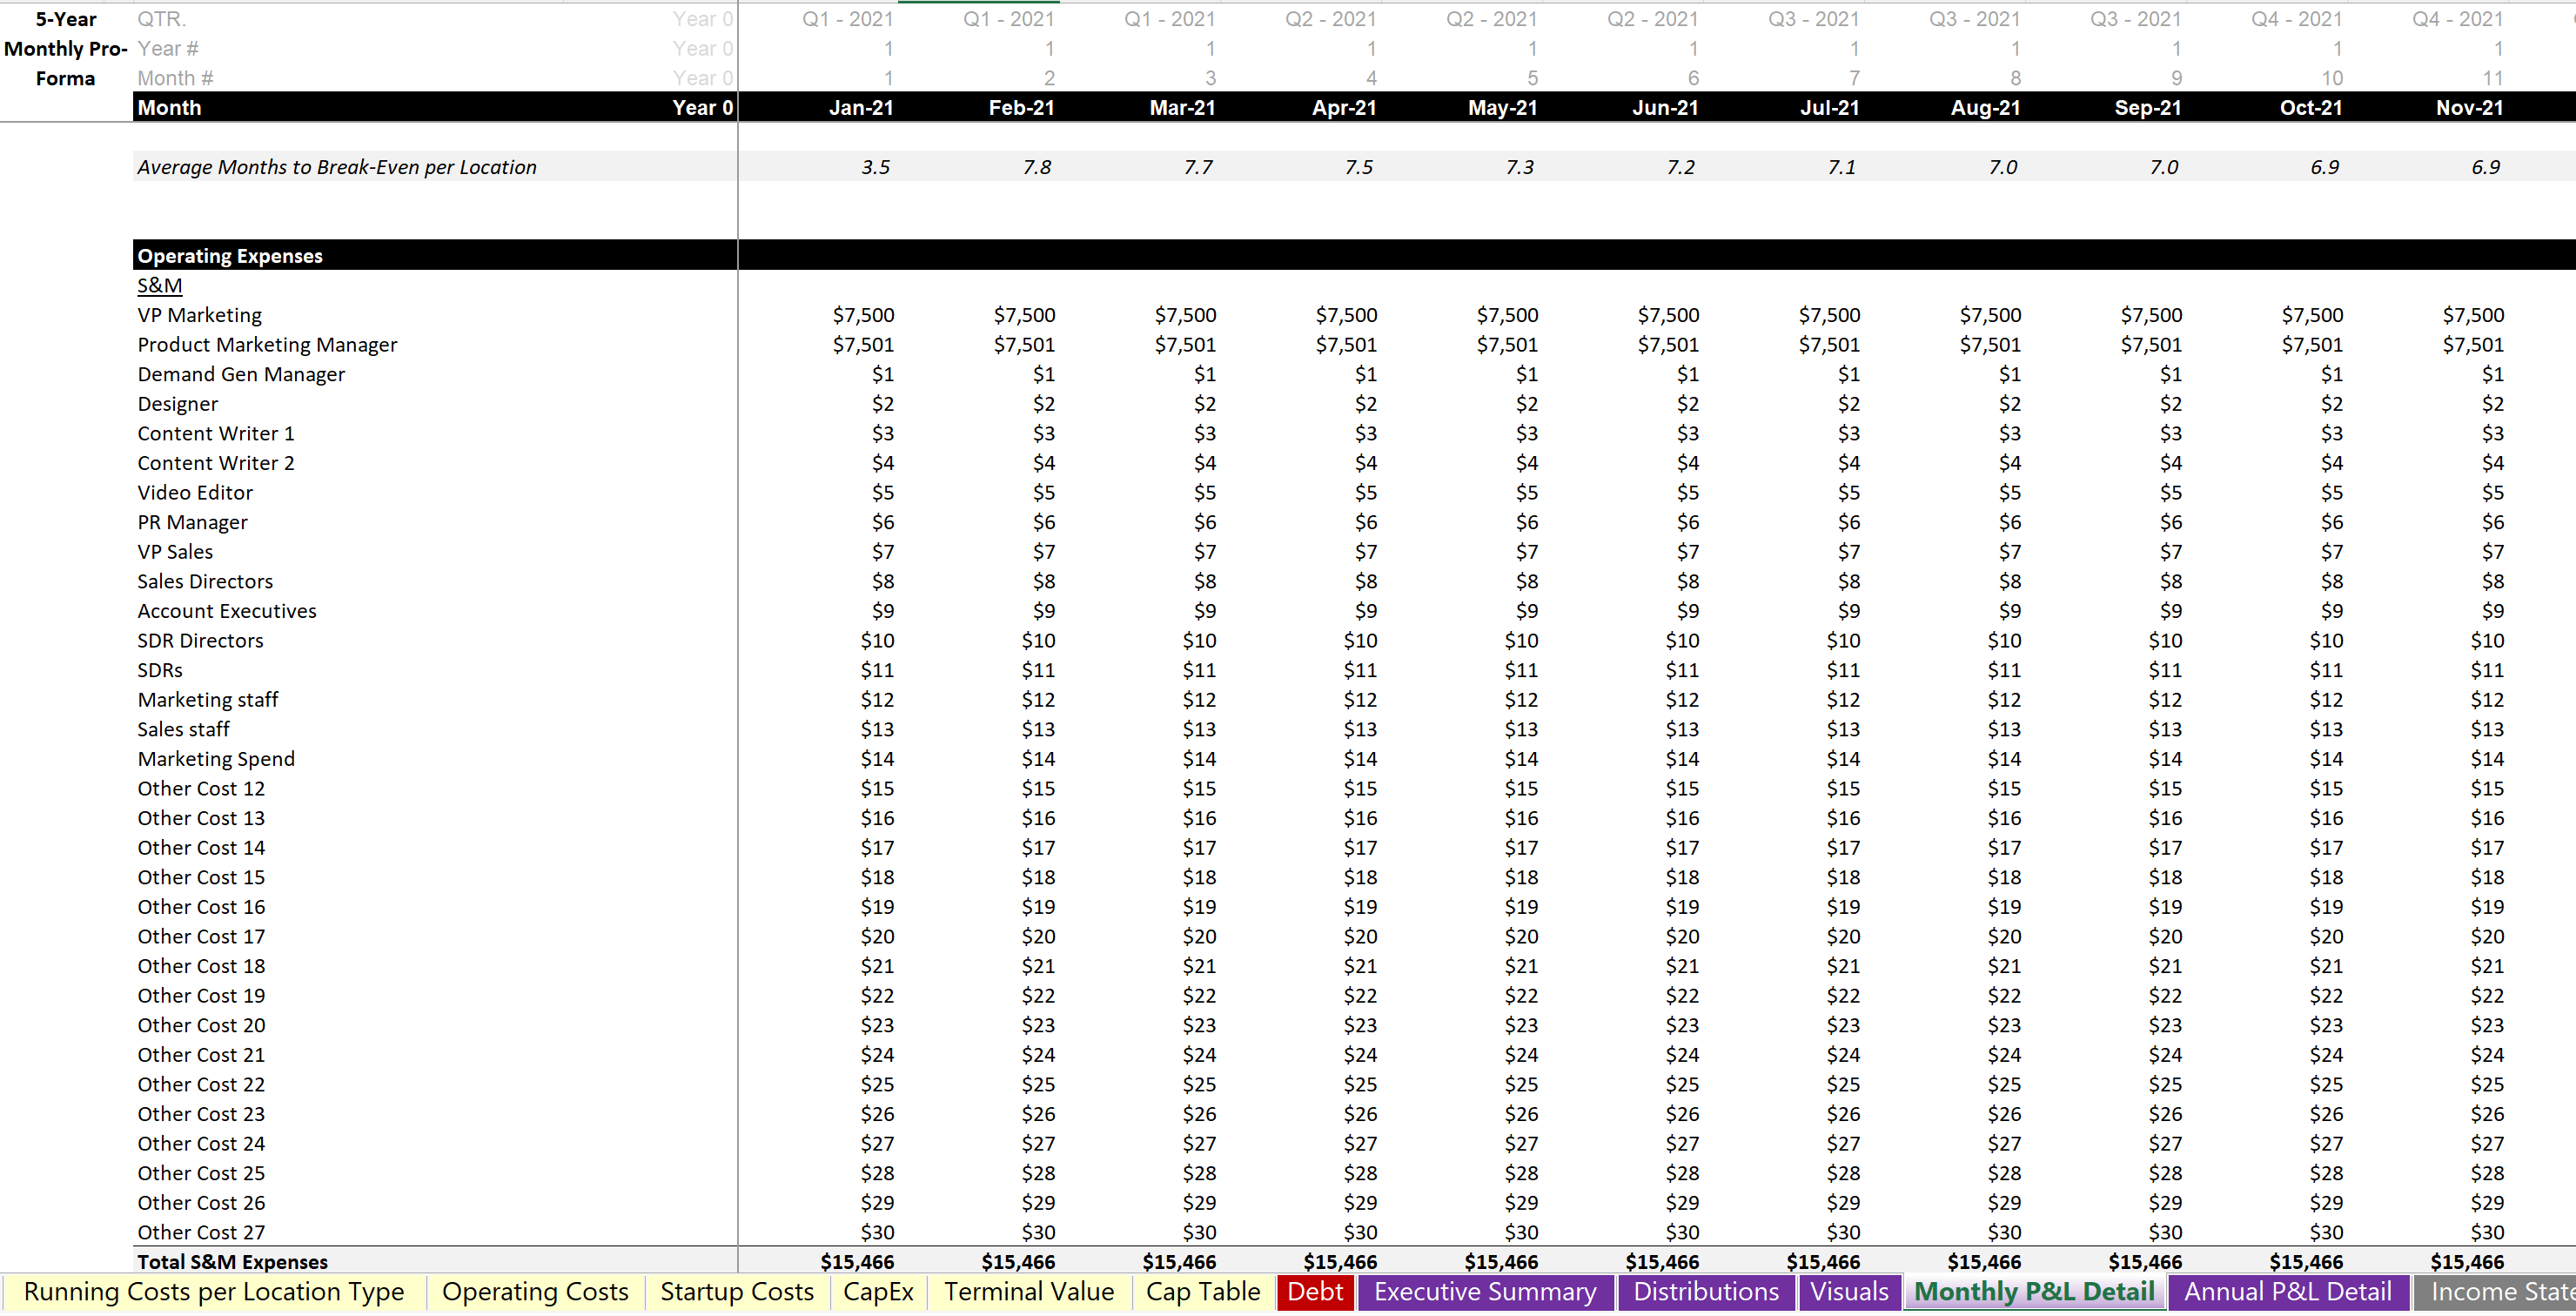The height and width of the screenshot is (1316, 2576).
Task: Select the Jan-21 Total S&M $15,466 cell
Action: click(857, 1262)
